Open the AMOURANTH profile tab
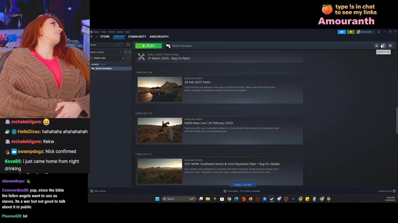Image resolution: width=398 pixels, height=223 pixels. point(159,37)
